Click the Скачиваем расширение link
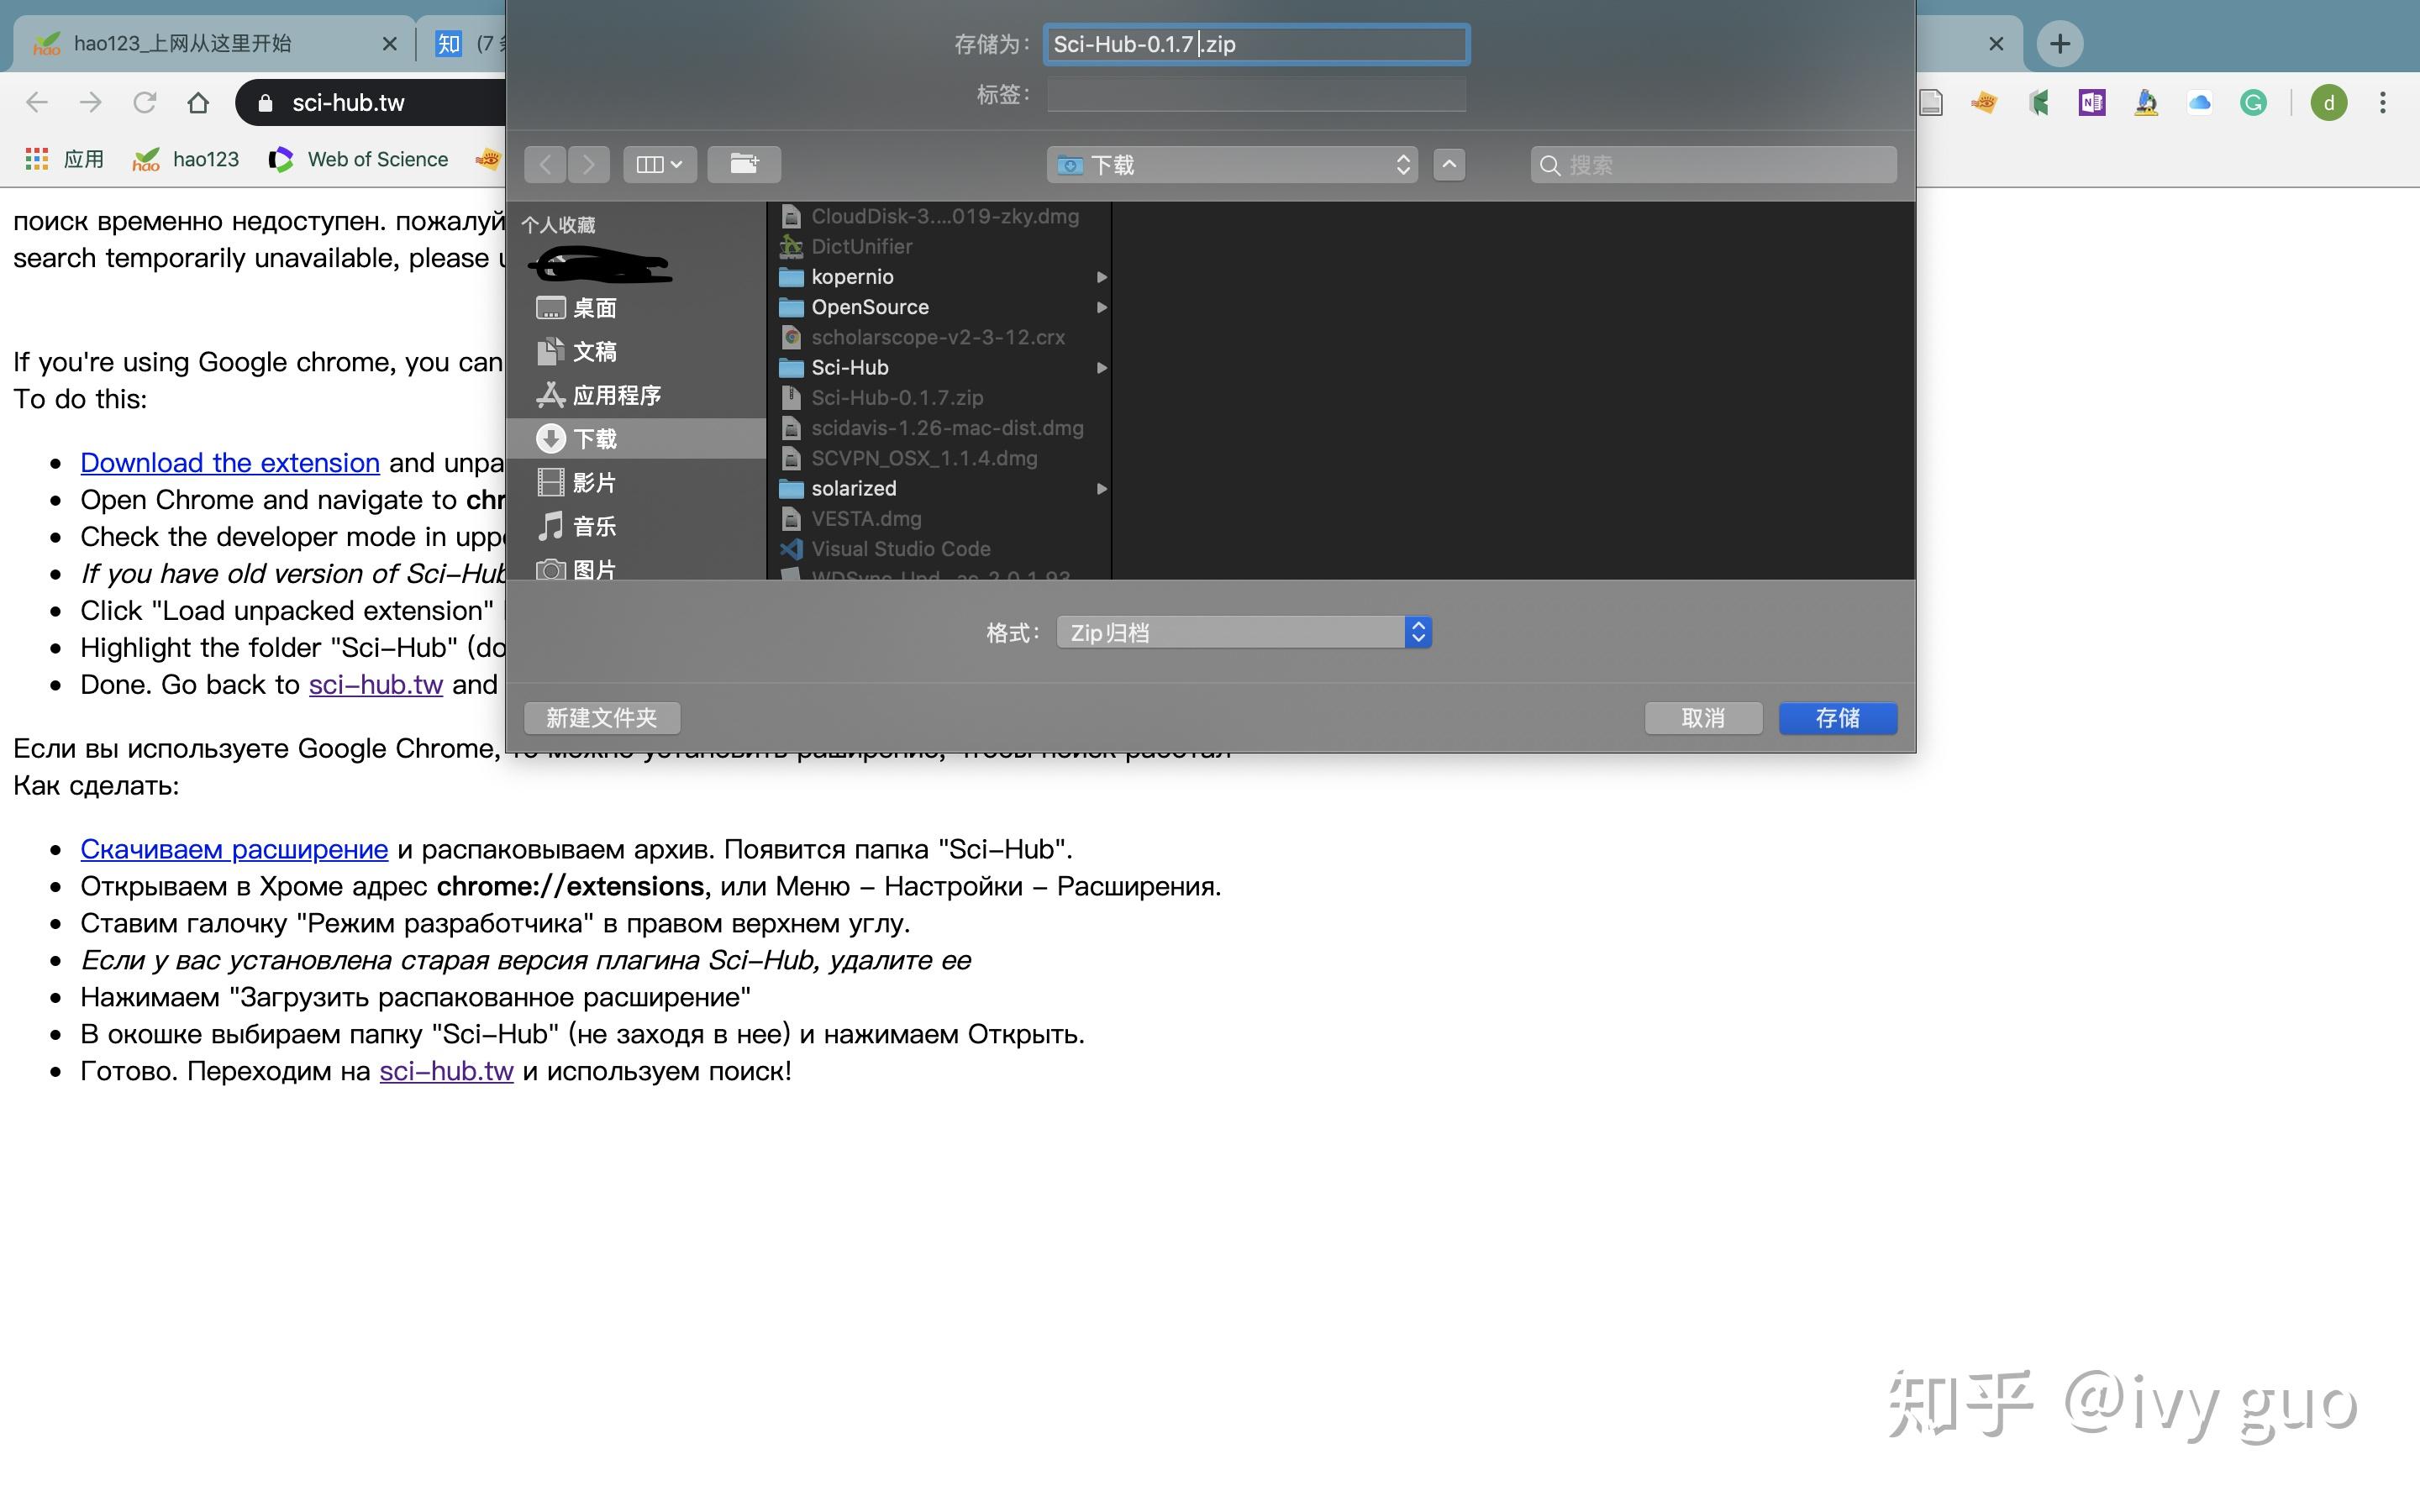 234,849
